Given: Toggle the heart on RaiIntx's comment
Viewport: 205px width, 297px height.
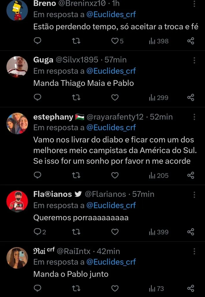Looking at the screenshot, I should [114, 289].
